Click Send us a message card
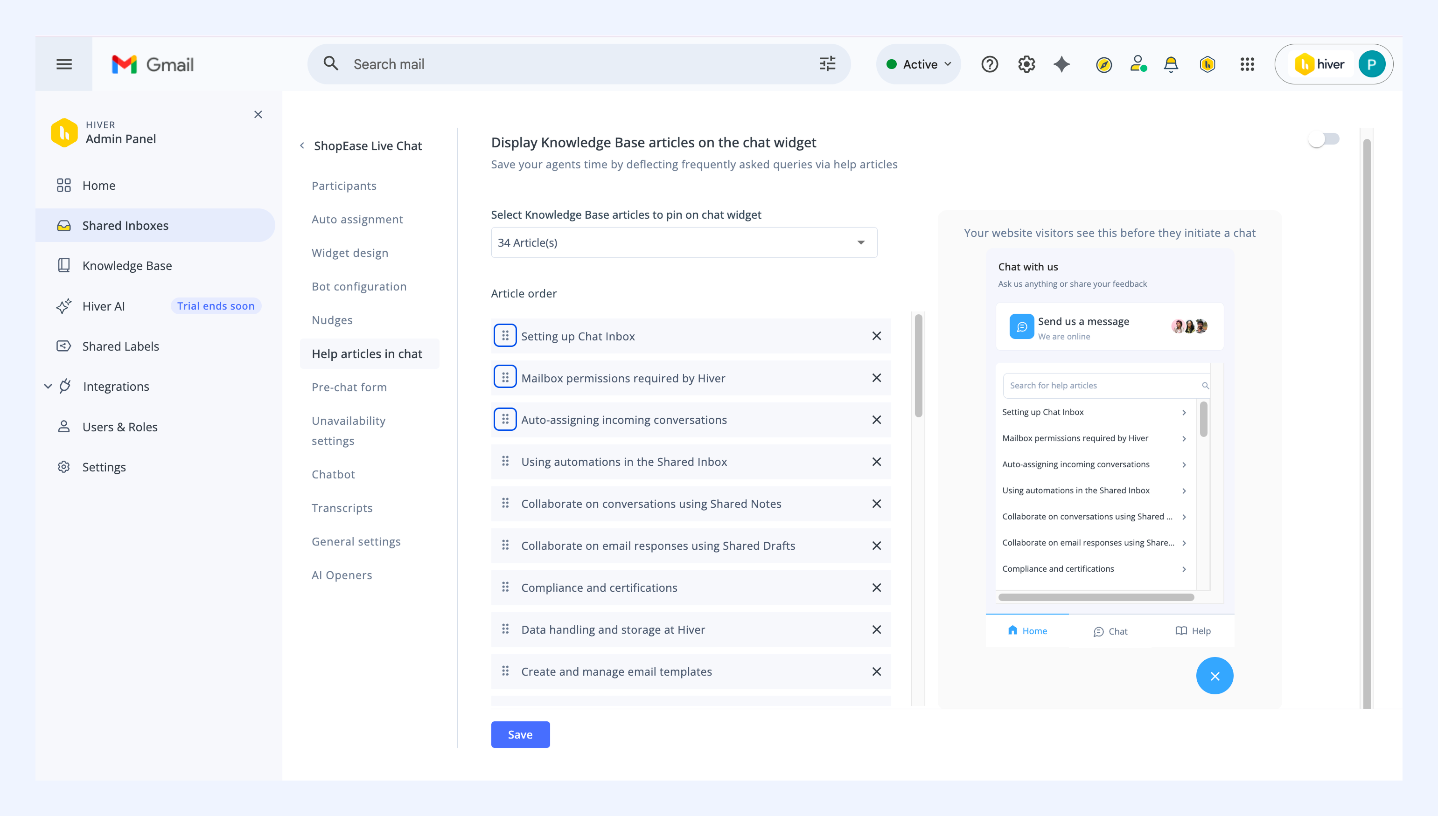Screen dimensions: 1438x816 tap(1110, 327)
